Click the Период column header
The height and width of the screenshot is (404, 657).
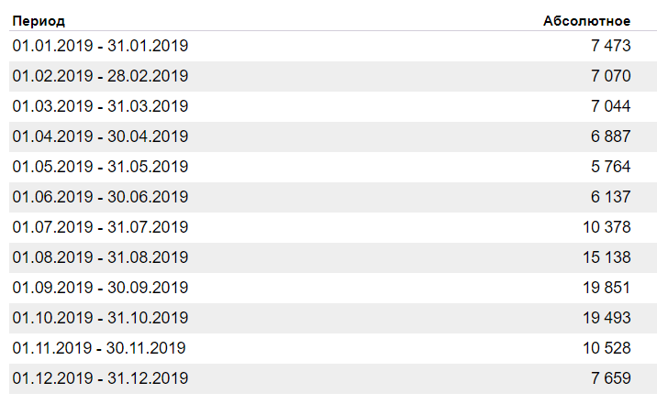[x=39, y=20]
